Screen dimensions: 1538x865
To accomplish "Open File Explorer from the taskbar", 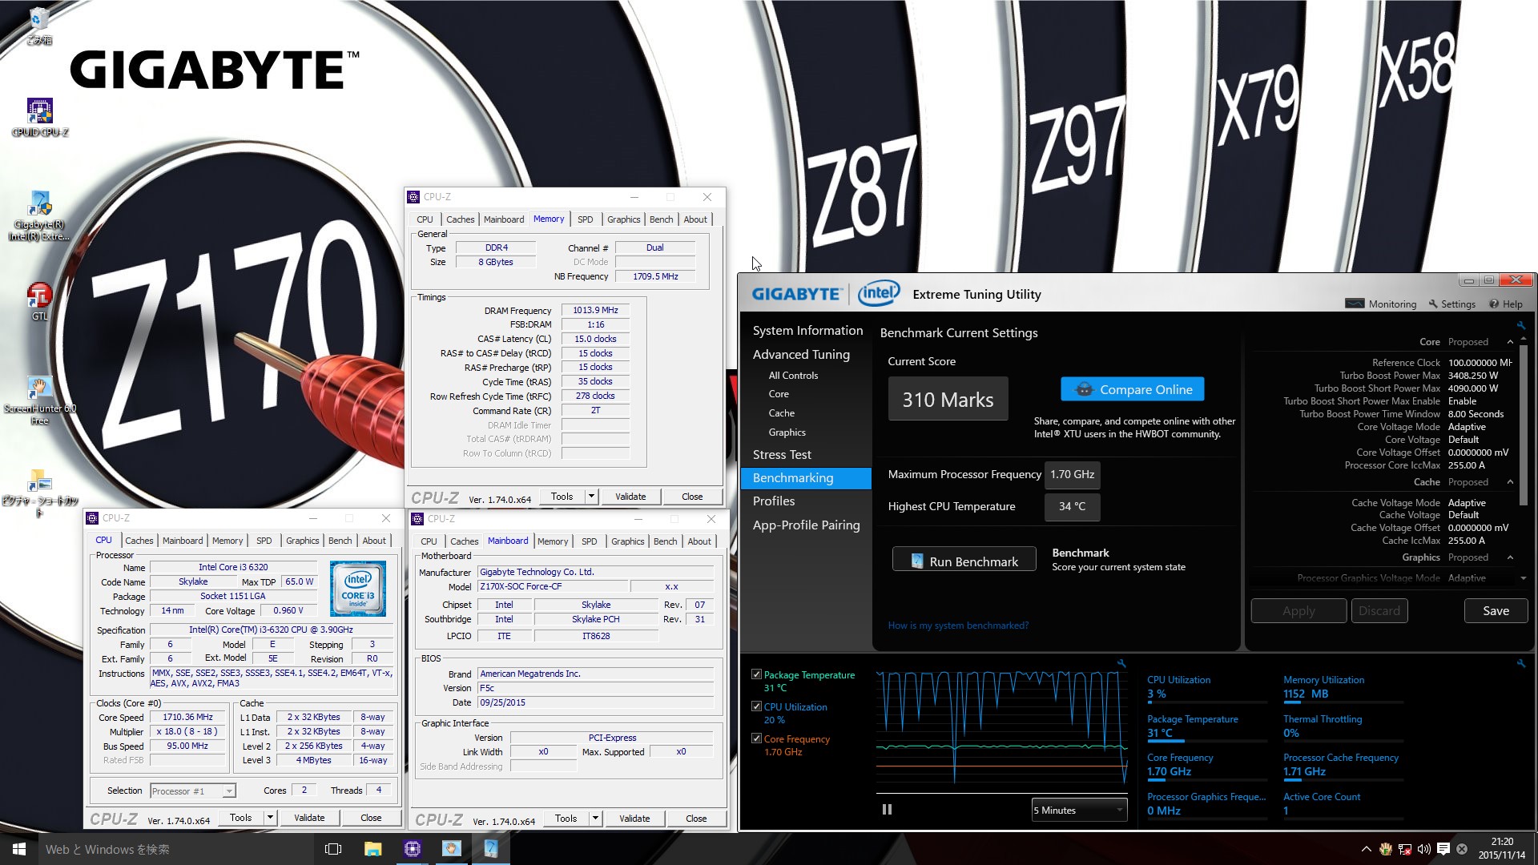I will pos(372,849).
